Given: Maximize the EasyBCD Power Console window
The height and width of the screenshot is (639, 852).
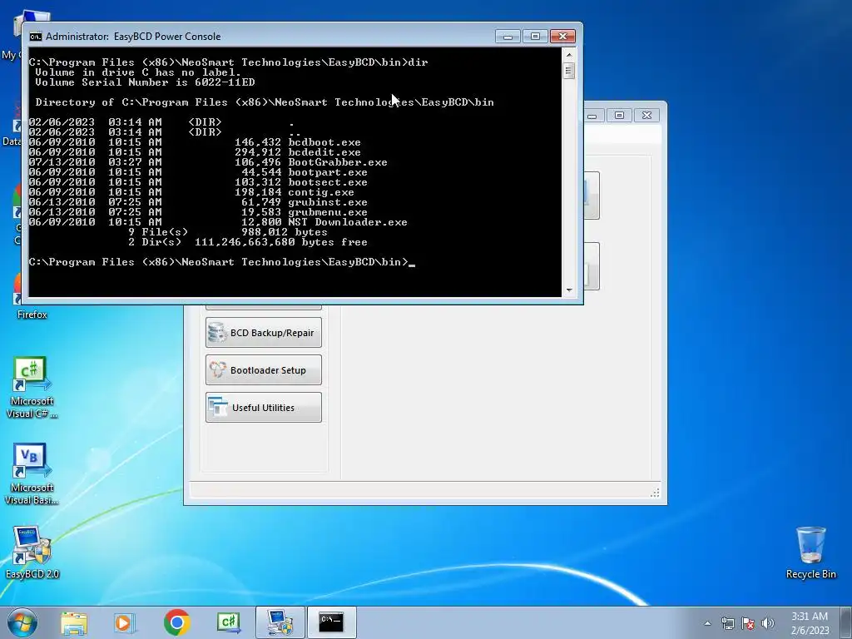Looking at the screenshot, I should (535, 37).
